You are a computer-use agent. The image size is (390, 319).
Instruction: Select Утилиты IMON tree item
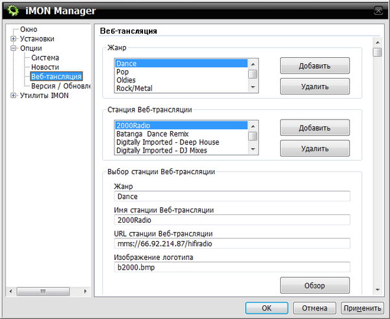pyautogui.click(x=44, y=96)
